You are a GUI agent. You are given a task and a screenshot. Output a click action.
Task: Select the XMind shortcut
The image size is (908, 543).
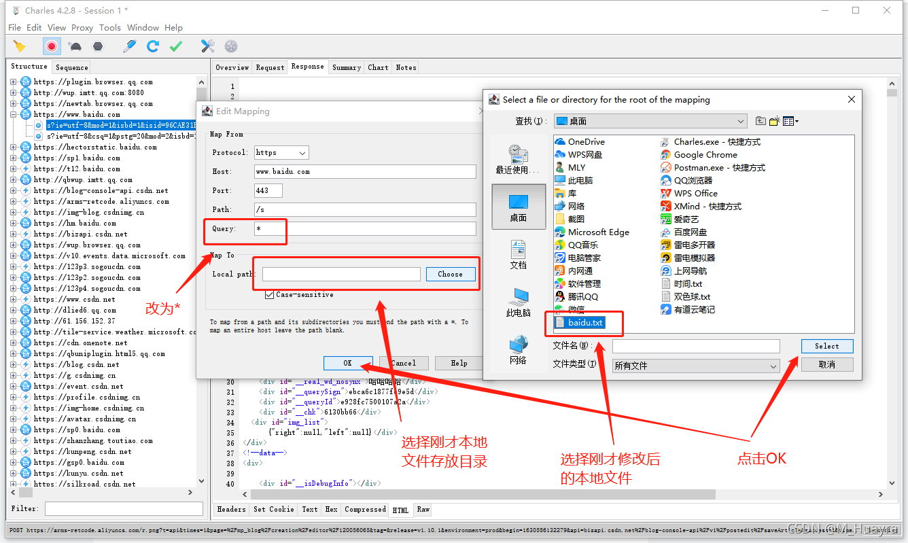click(701, 206)
